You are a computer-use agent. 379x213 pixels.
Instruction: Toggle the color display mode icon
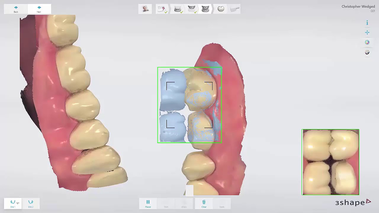pos(367,42)
